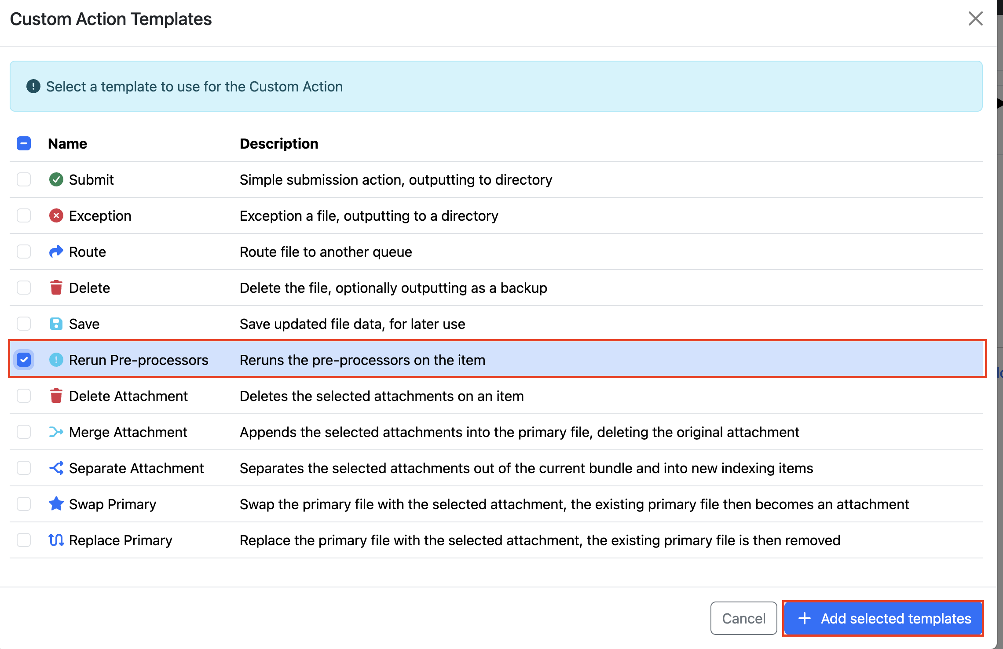Click 'Simple submission action, outputting to directory'

396,179
